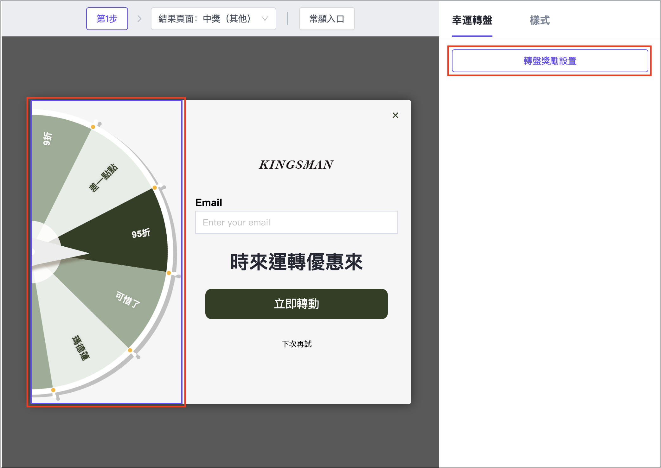Open the 結果頁面 dropdown

213,19
